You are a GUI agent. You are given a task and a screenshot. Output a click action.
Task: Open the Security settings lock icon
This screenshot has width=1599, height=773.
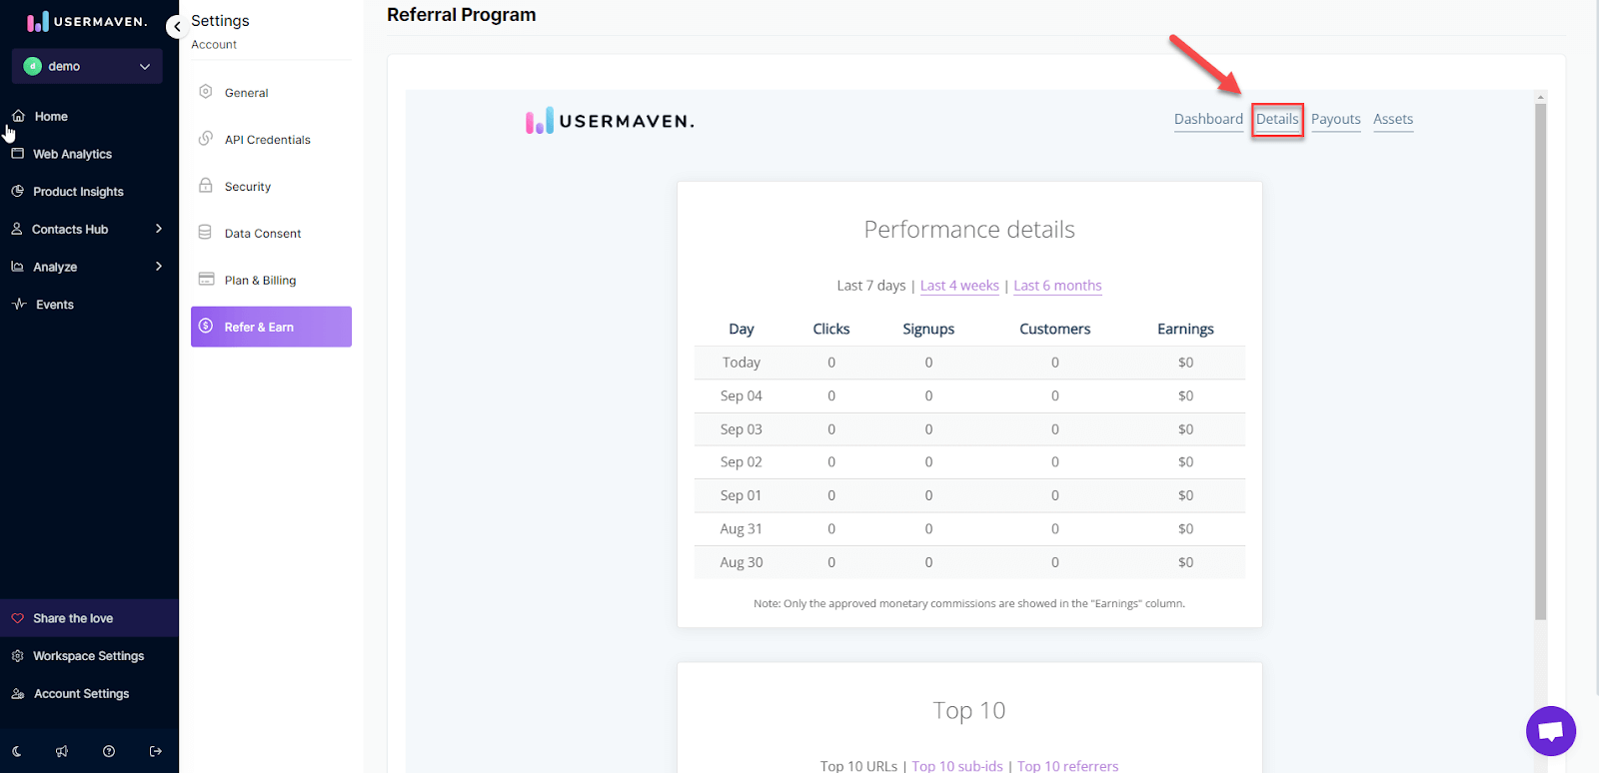[206, 186]
